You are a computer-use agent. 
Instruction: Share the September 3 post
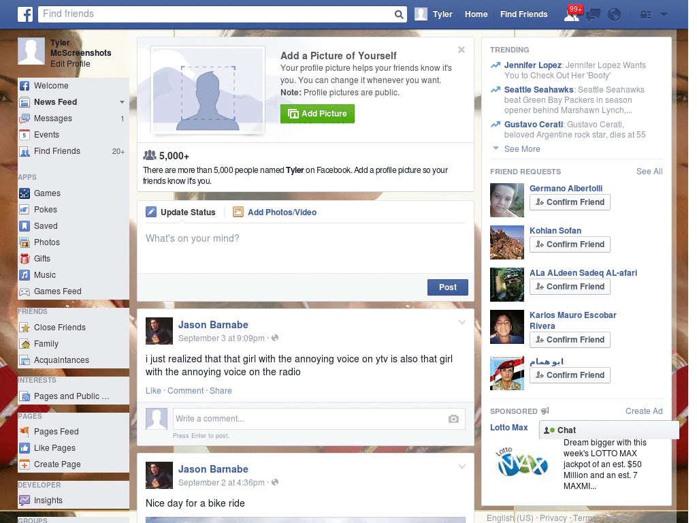pyautogui.click(x=221, y=391)
